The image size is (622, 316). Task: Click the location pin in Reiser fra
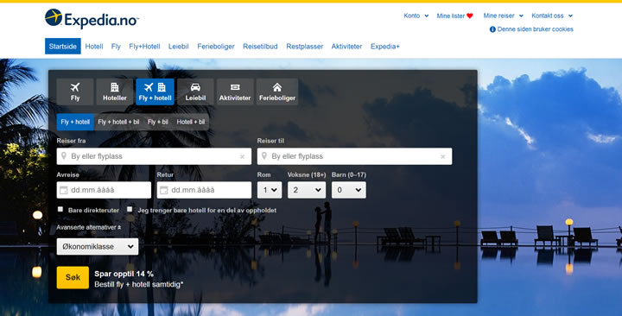[64, 155]
